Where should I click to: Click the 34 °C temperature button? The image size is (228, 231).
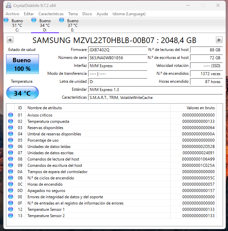[22, 93]
